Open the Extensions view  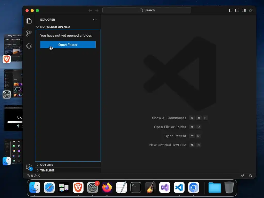pyautogui.click(x=29, y=46)
